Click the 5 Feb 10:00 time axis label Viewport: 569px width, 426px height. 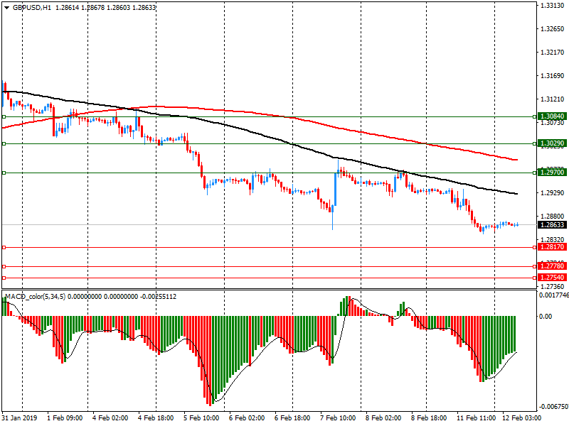click(201, 419)
